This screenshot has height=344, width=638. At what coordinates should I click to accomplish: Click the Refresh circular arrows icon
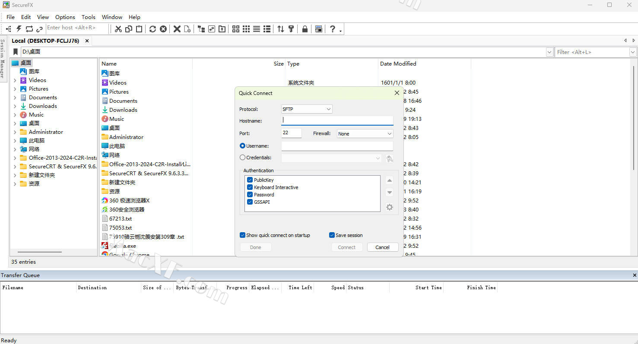pos(153,29)
